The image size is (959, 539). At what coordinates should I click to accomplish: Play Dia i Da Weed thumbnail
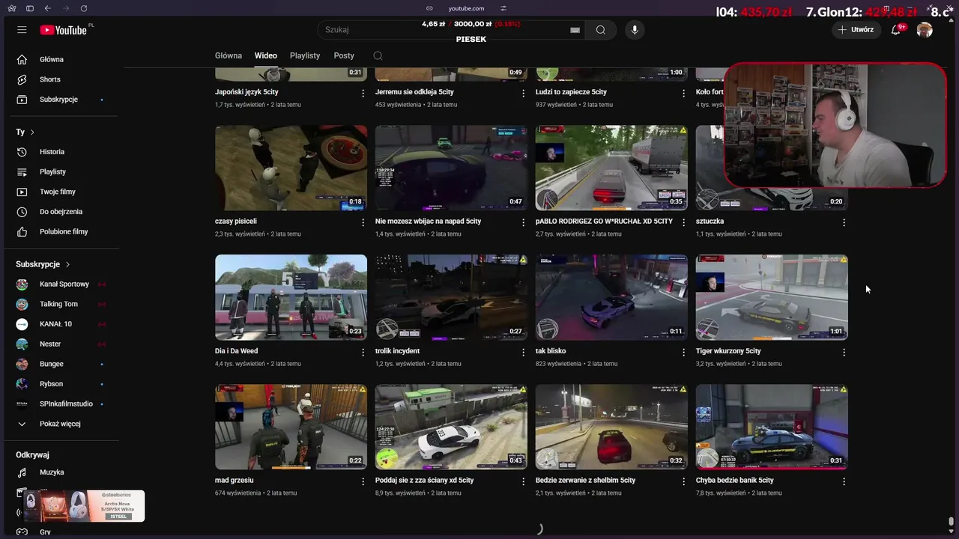[291, 297]
